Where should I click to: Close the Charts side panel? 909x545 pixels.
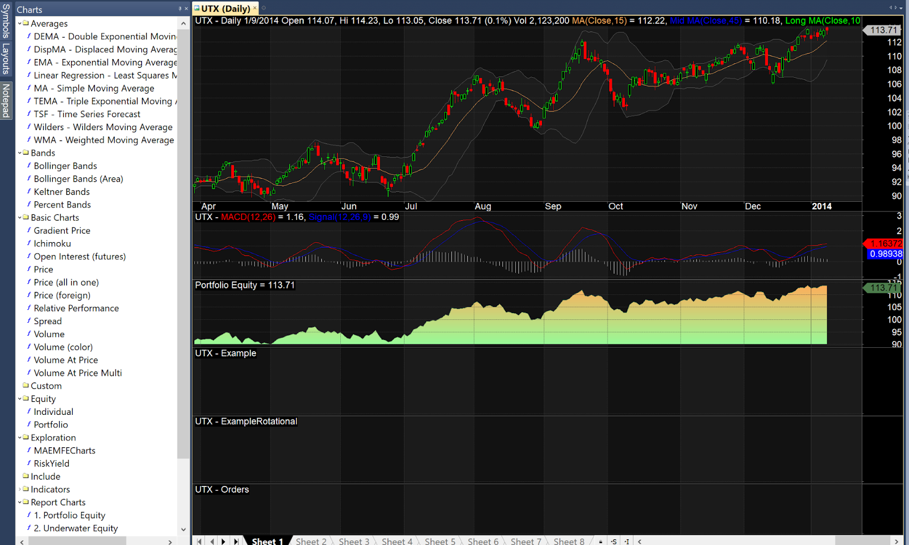tap(186, 9)
